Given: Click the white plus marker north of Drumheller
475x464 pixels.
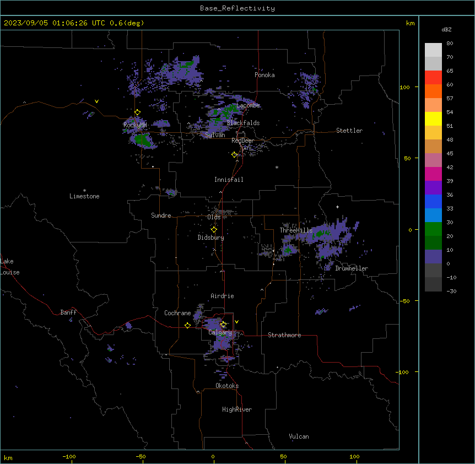Looking at the screenshot, I should tap(337, 207).
